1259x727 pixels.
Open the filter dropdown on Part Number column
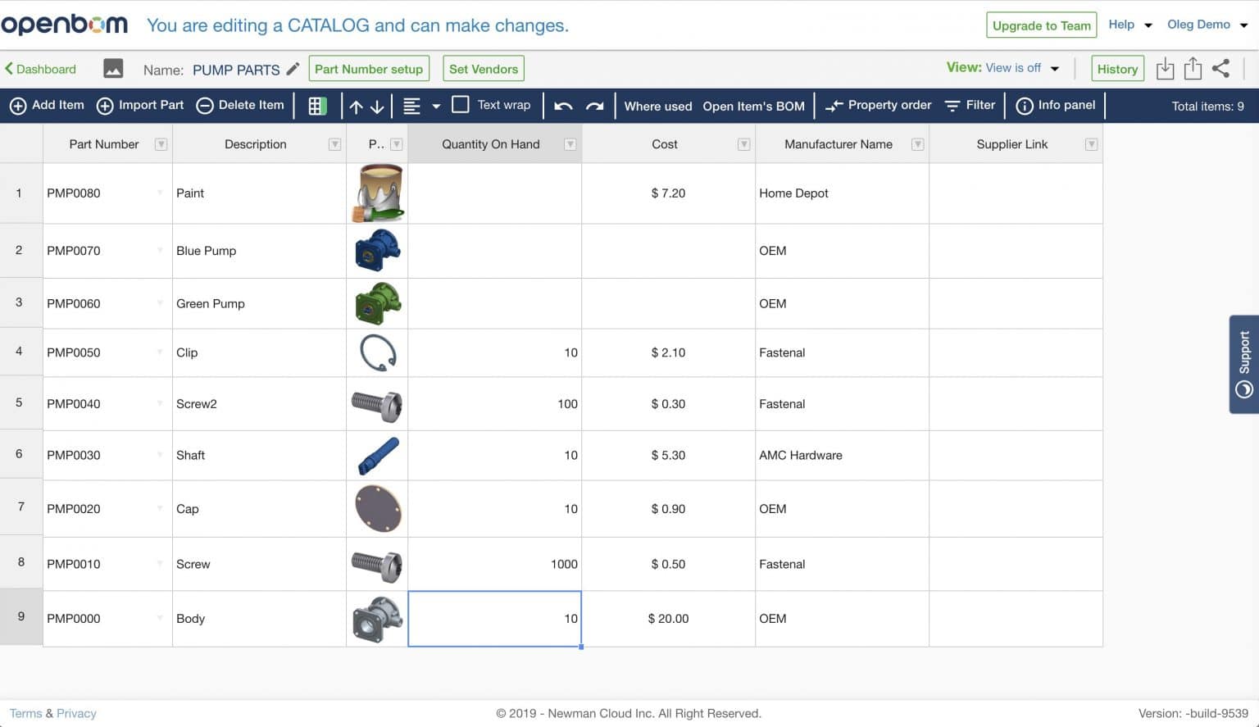[x=161, y=143]
